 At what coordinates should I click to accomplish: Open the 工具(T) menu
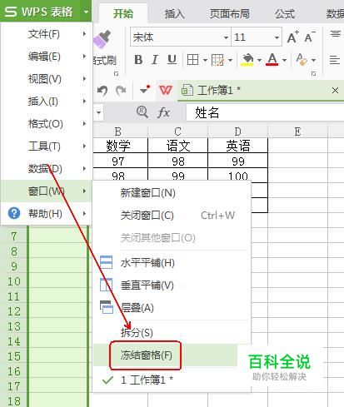coord(47,146)
